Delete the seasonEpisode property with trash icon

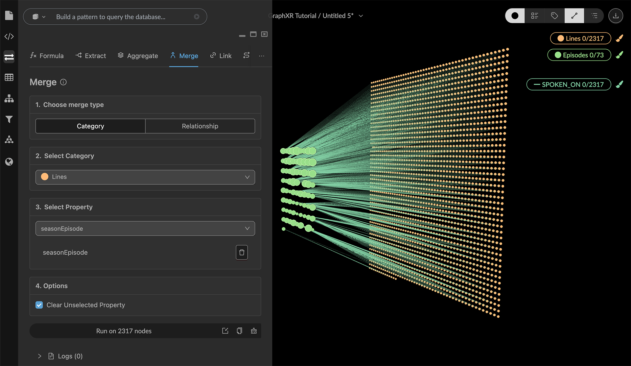[x=242, y=253]
